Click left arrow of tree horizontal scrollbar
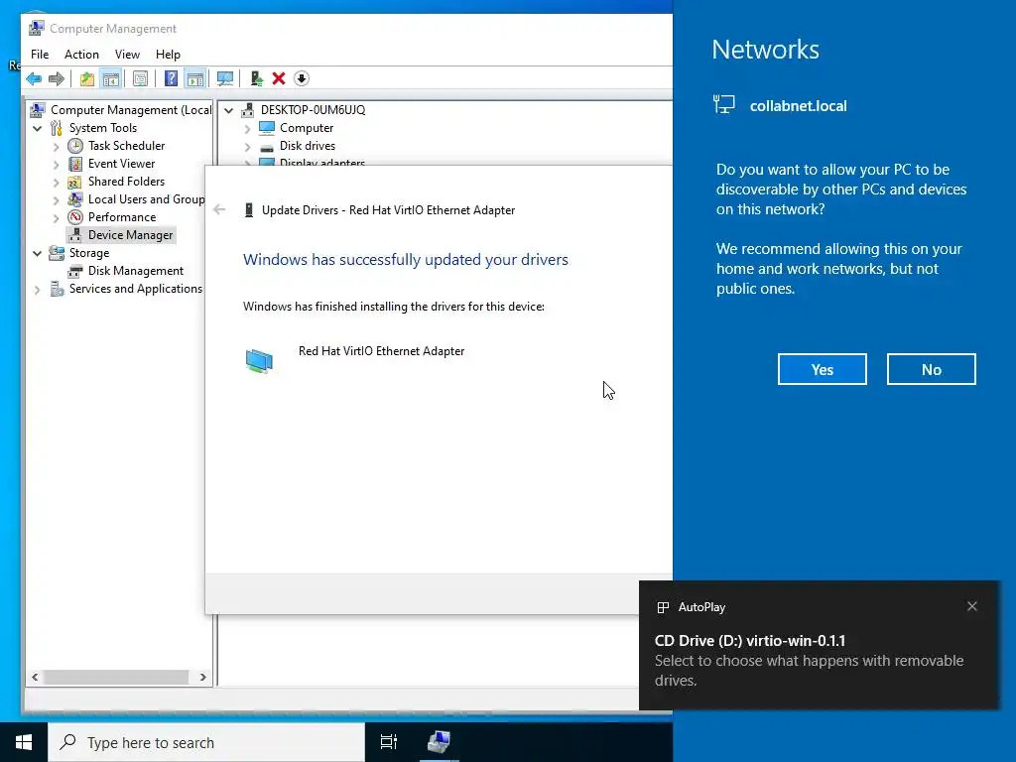 coord(35,677)
